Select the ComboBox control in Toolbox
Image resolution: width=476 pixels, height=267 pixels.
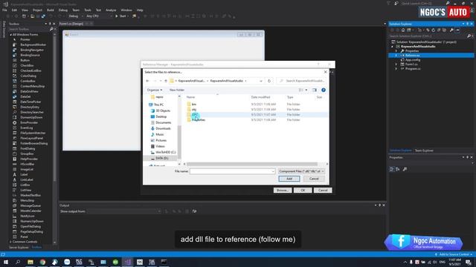tap(28, 81)
